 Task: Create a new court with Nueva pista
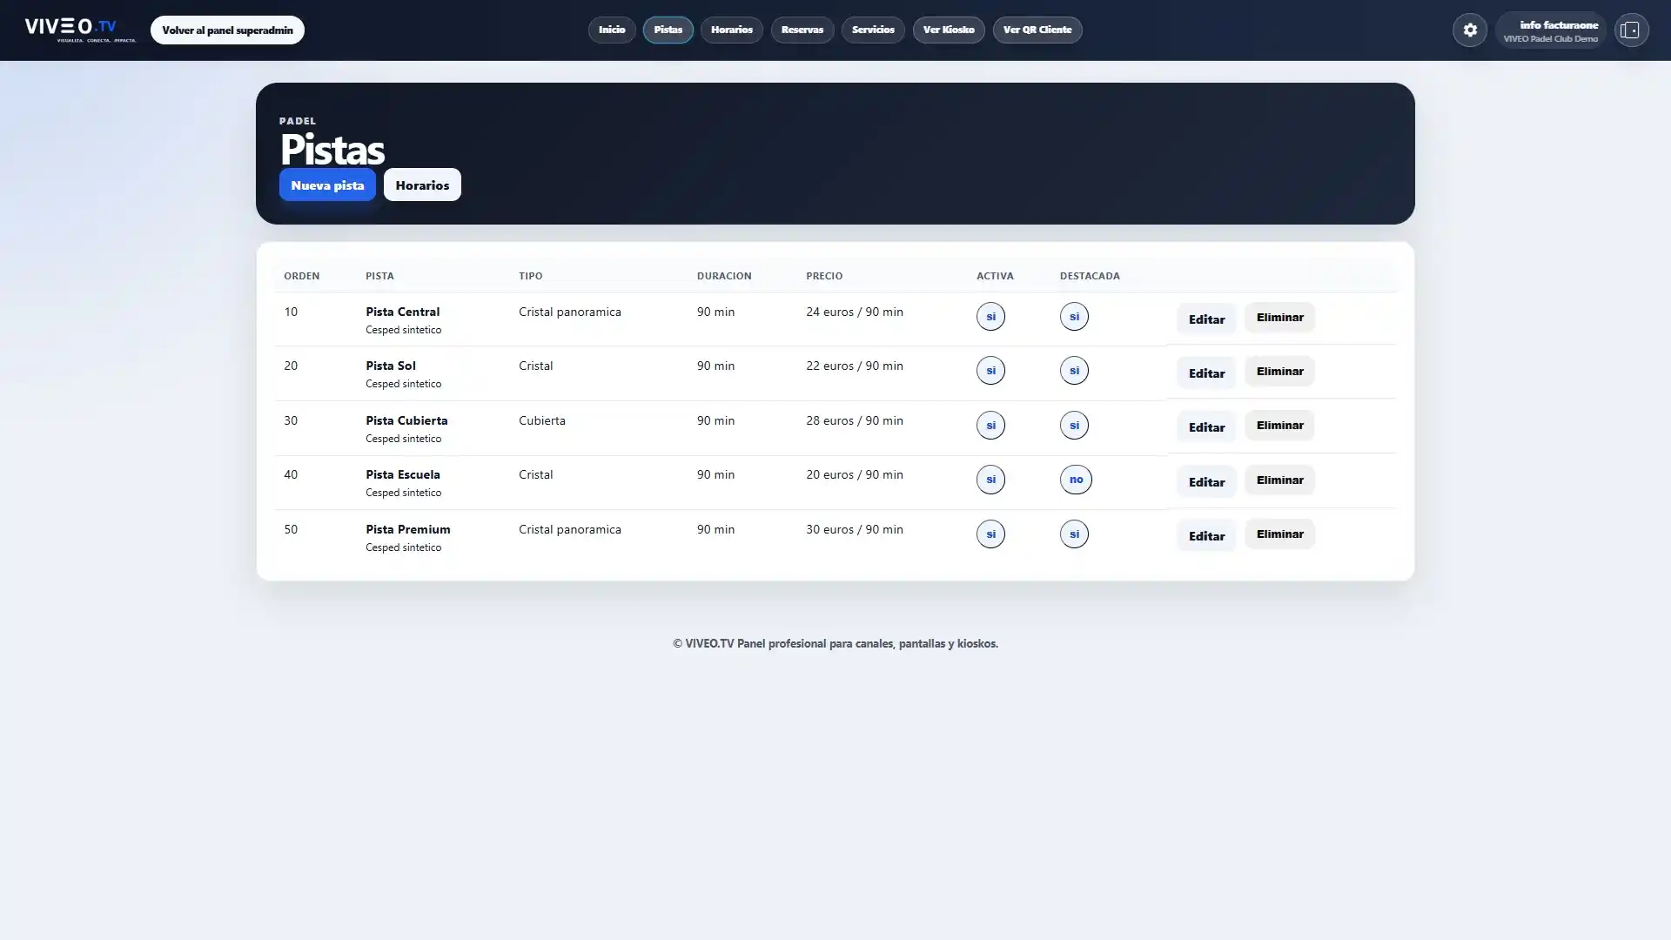click(327, 185)
